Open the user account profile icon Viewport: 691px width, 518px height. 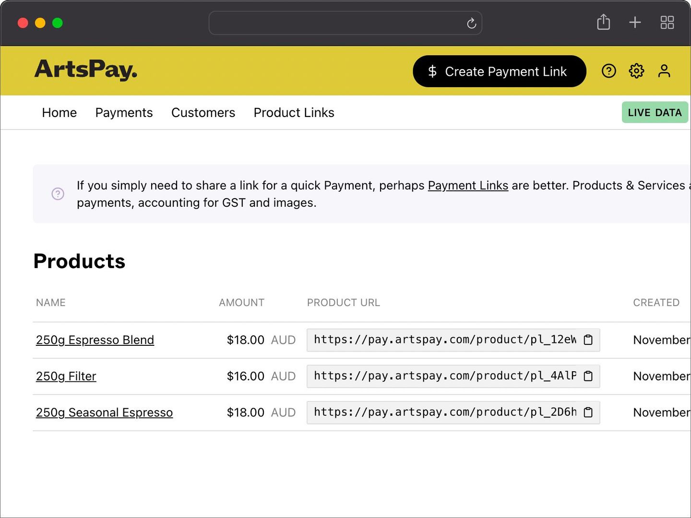point(664,71)
